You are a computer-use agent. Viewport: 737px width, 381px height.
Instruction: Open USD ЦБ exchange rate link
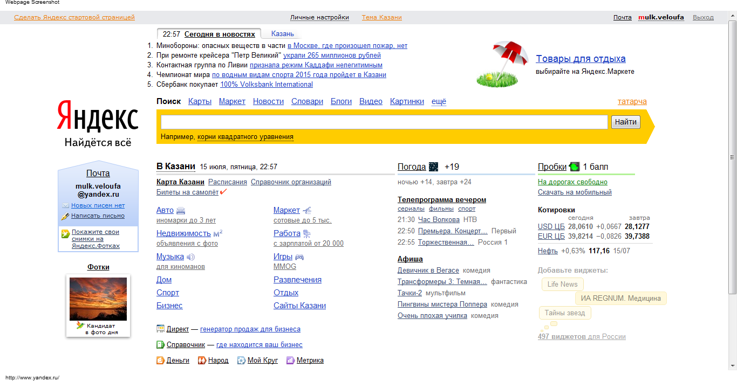[551, 226]
